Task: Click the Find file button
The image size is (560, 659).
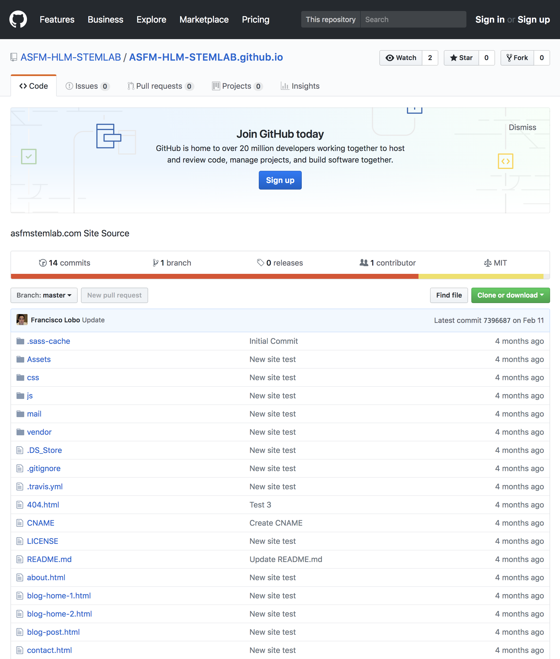Action: pos(449,295)
